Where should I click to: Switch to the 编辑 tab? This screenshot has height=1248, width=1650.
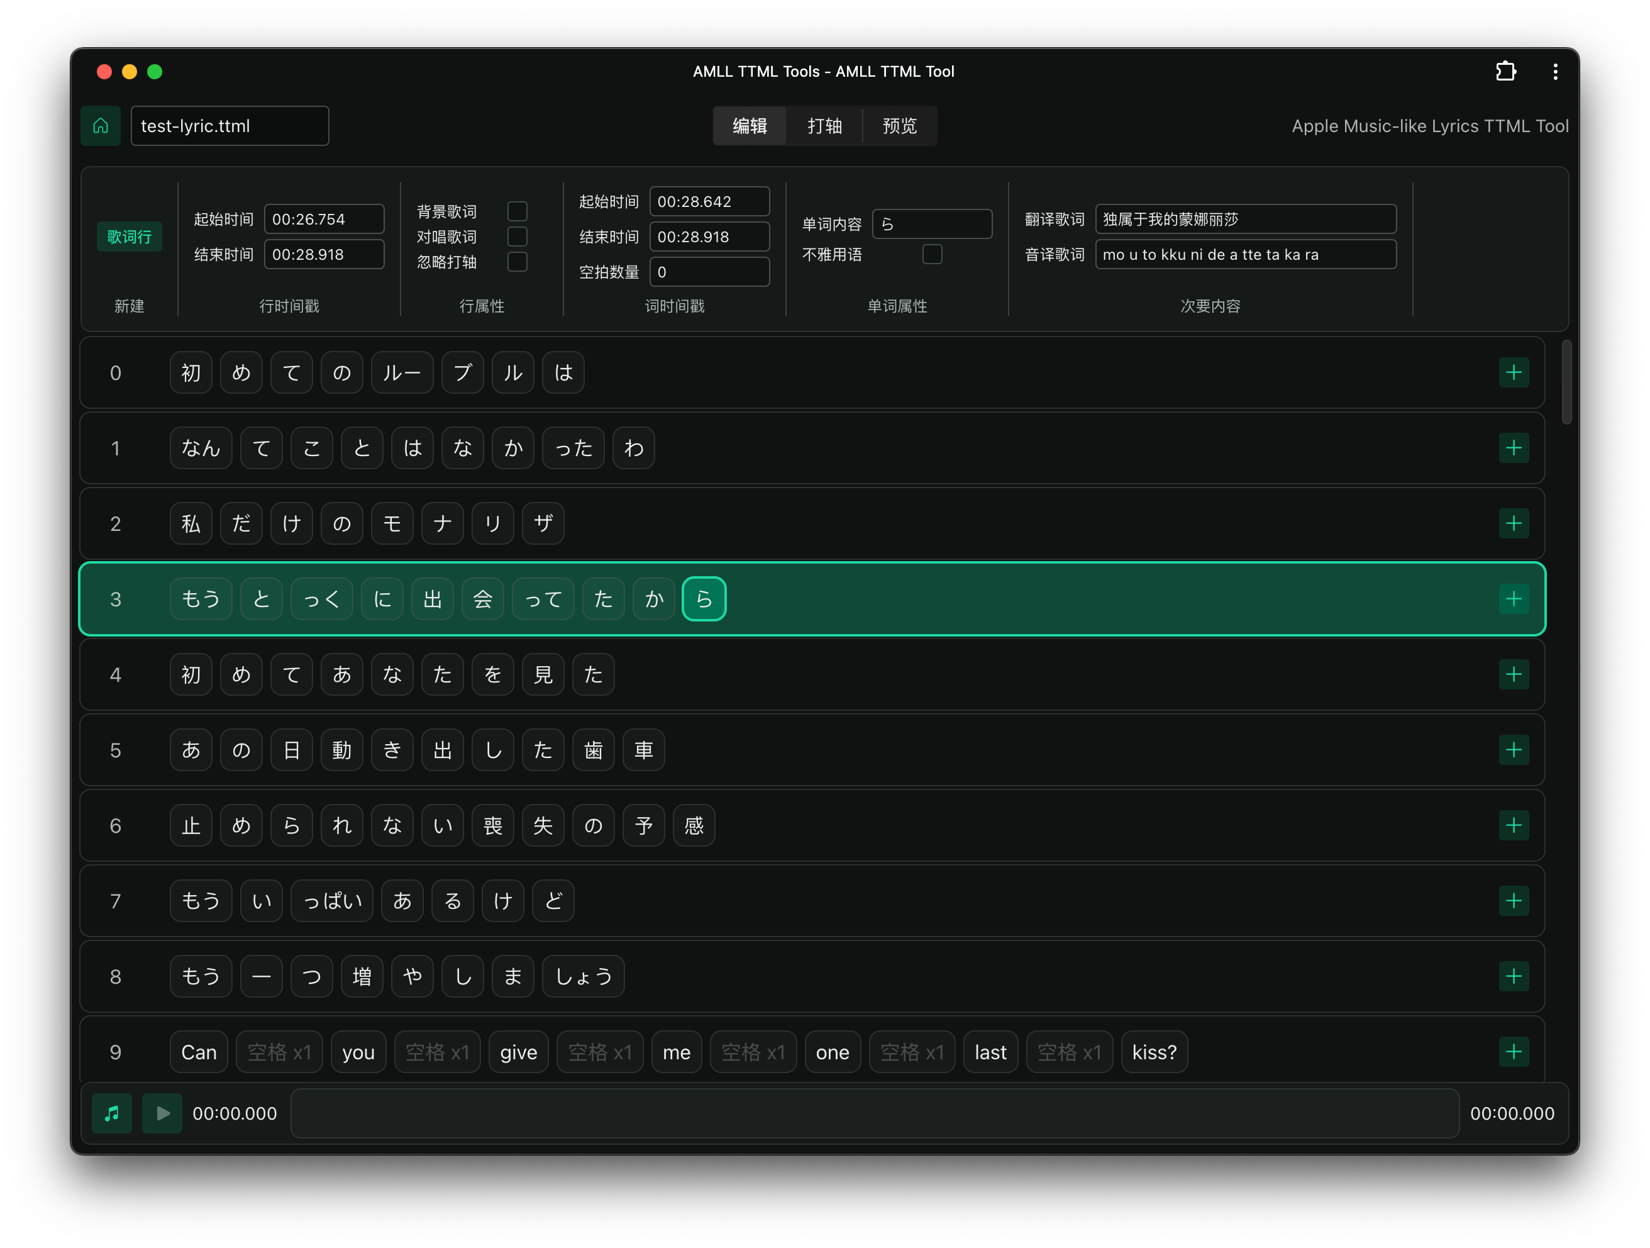pyautogui.click(x=750, y=126)
